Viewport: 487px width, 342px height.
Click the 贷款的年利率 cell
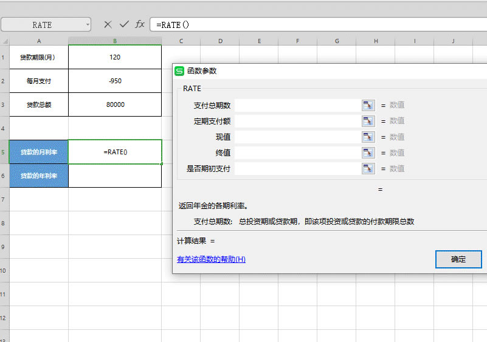39,176
